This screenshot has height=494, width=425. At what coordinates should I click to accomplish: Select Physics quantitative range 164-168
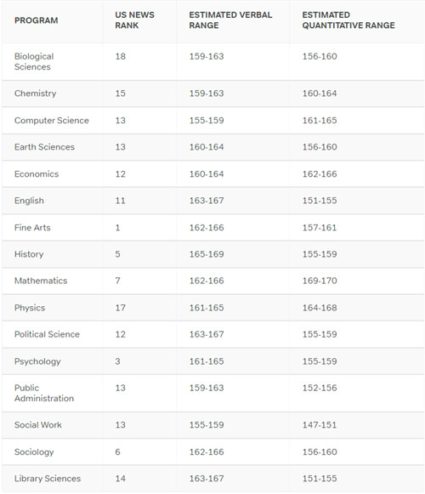click(x=320, y=308)
